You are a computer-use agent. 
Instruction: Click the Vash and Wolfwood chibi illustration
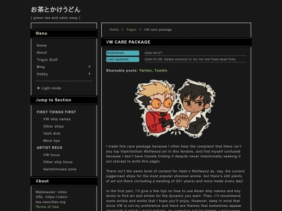pos(175,108)
